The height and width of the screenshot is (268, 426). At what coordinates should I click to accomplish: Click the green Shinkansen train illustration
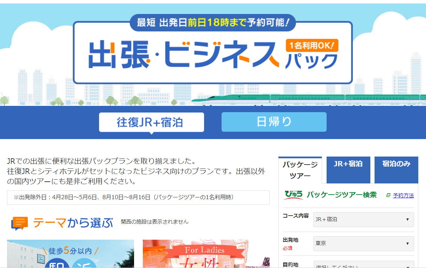click(309, 100)
